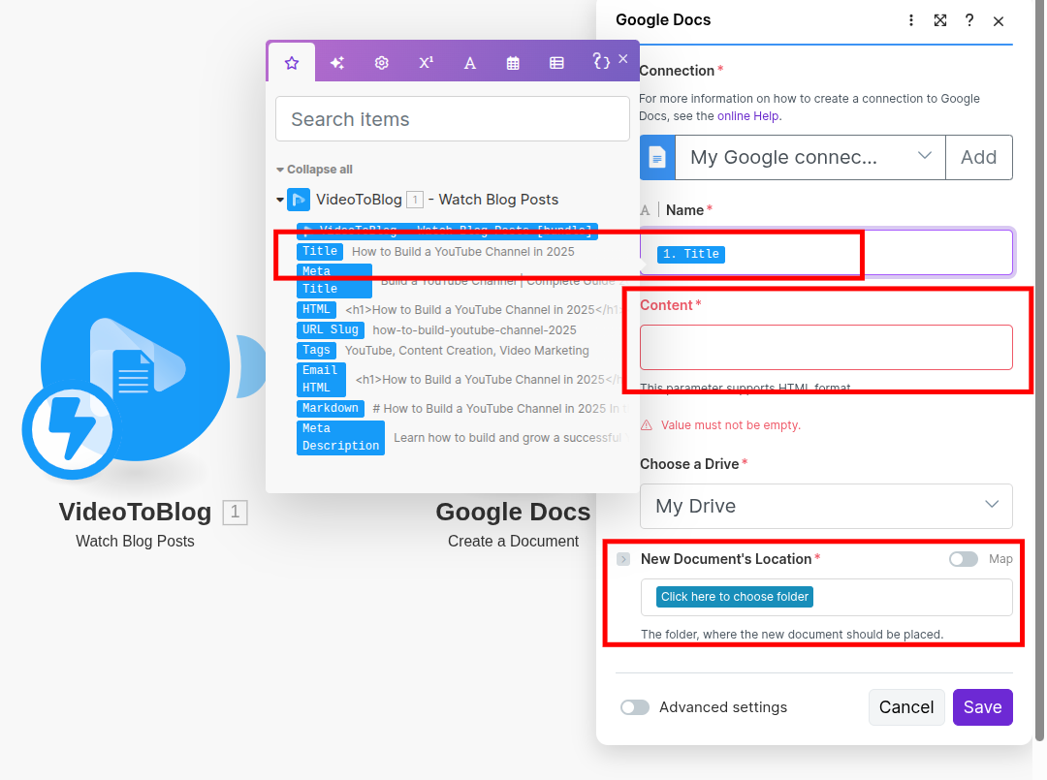1047x780 pixels.
Task: Expand the New Document's Location arrow
Action: point(623,559)
